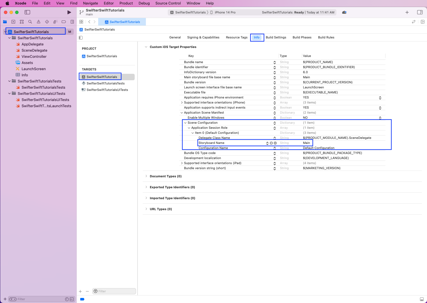Open the Project navigator folder icon

(x=5, y=22)
